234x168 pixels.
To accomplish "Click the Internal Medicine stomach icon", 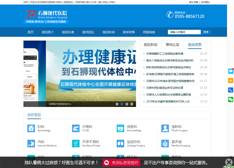I will 31,143.
